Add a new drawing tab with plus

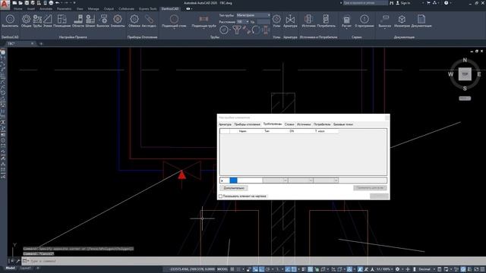tap(41, 44)
